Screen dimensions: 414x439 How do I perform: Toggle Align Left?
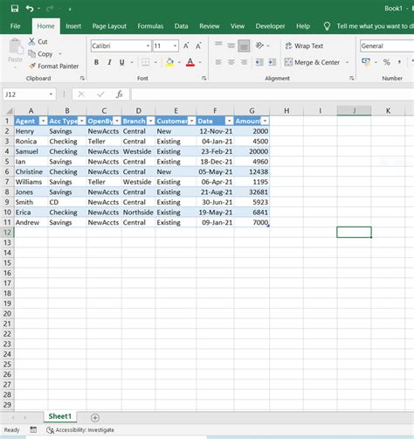pos(218,62)
